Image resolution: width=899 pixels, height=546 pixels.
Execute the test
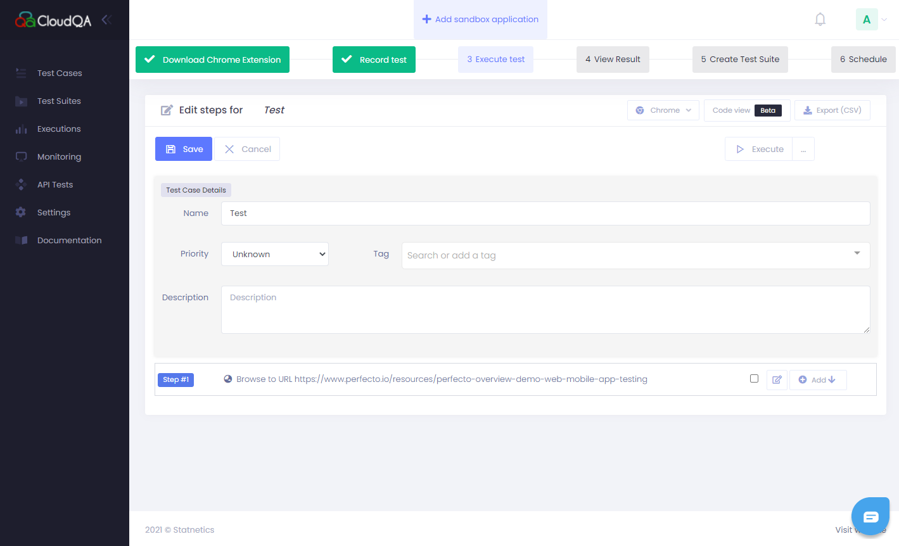(759, 149)
